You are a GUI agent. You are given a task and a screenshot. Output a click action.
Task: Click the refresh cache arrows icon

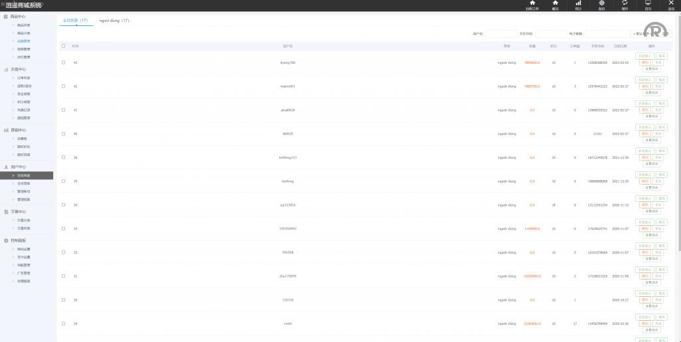(x=624, y=3)
